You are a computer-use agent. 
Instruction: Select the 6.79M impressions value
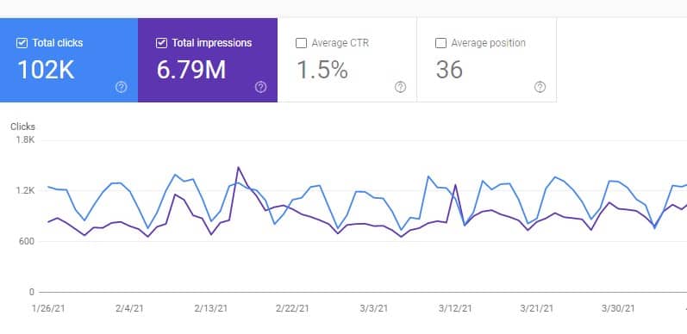click(191, 70)
